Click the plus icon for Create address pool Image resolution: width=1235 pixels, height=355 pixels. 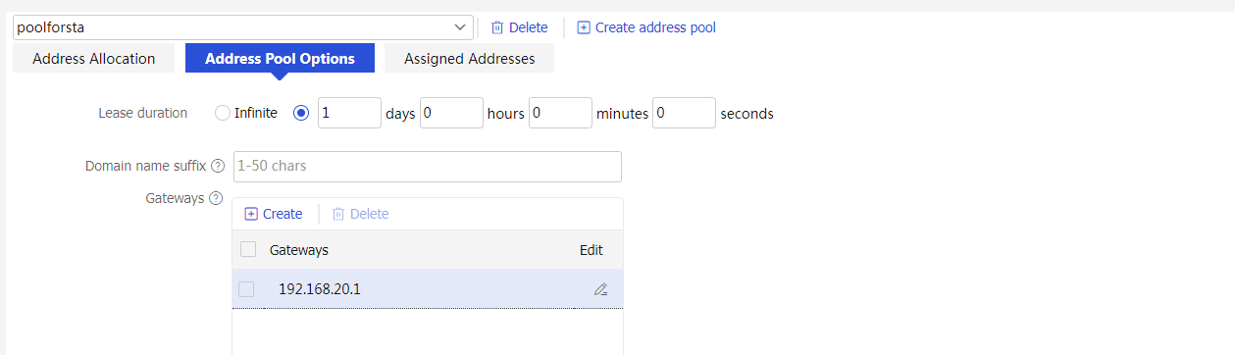pos(584,27)
